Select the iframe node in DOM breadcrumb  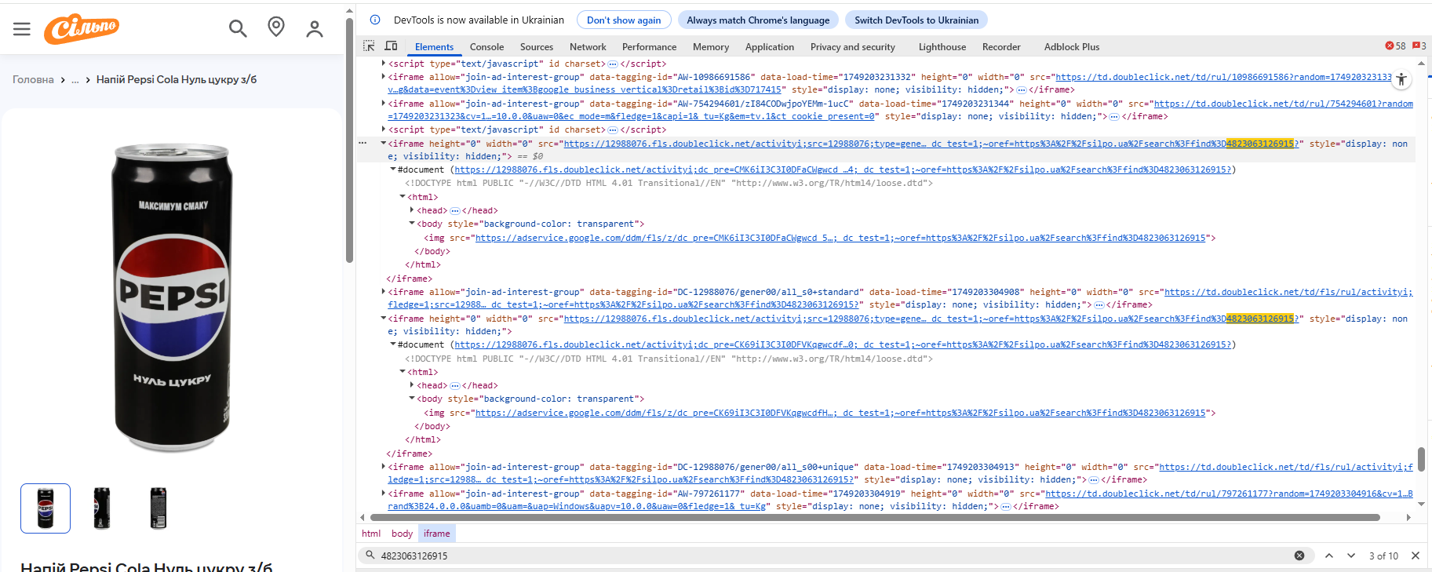coord(437,534)
